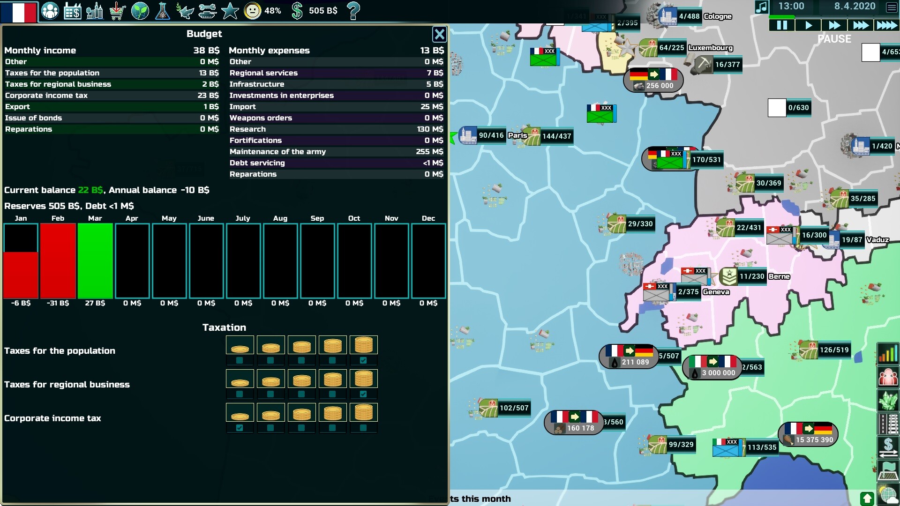The image size is (900, 506).
Task: Open the army tank and wrench menu
Action: click(207, 10)
